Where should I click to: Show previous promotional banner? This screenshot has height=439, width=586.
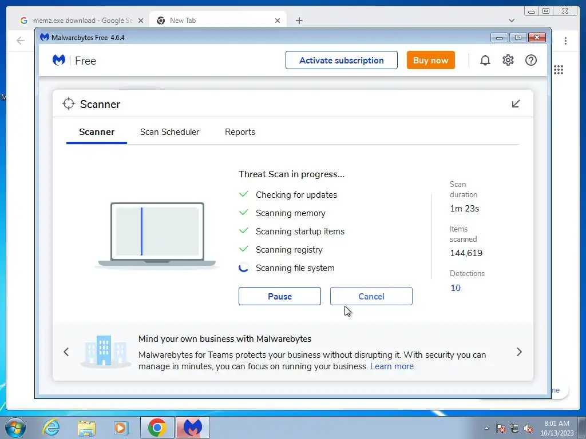(x=66, y=352)
